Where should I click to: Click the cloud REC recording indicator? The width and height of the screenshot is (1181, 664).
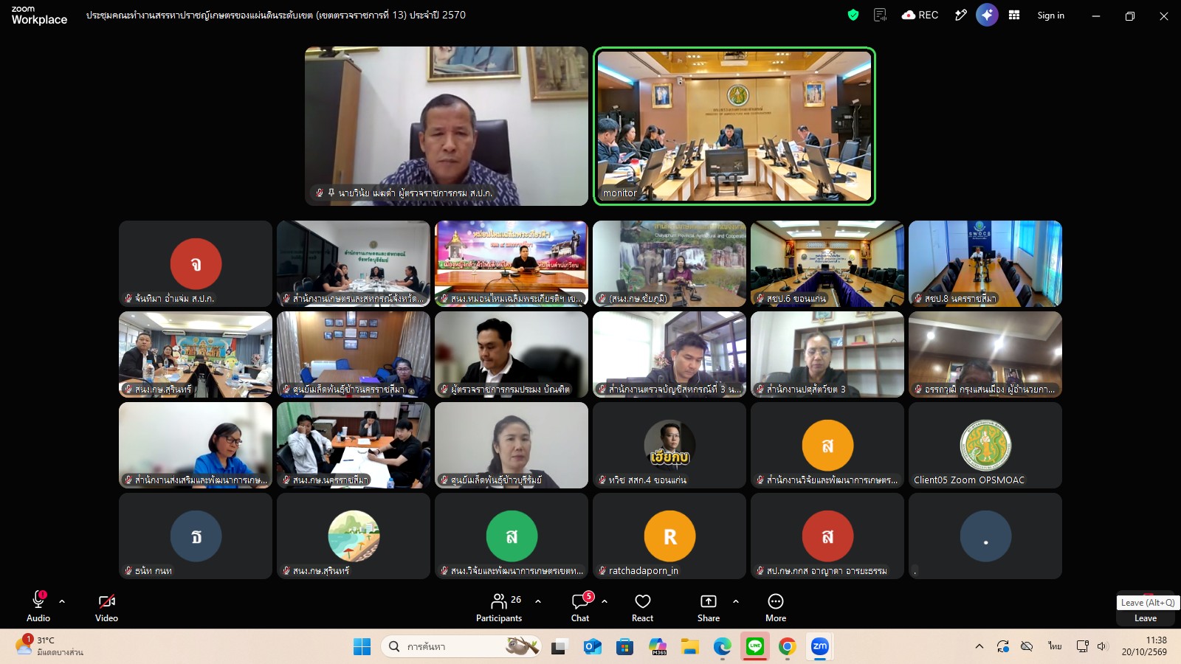[920, 15]
